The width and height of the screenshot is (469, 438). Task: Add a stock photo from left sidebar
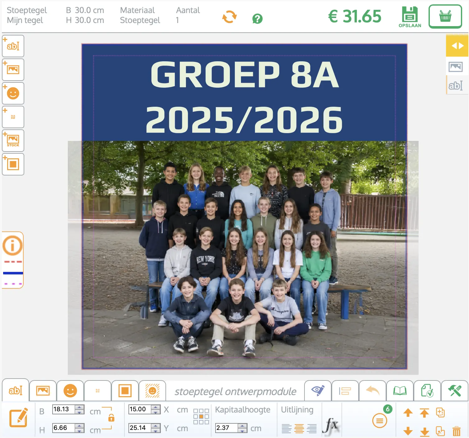point(13,141)
